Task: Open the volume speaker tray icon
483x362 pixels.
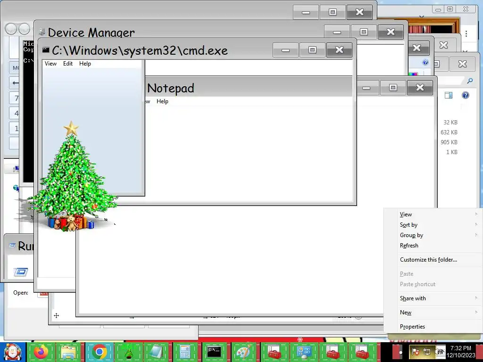Action: coord(439,351)
